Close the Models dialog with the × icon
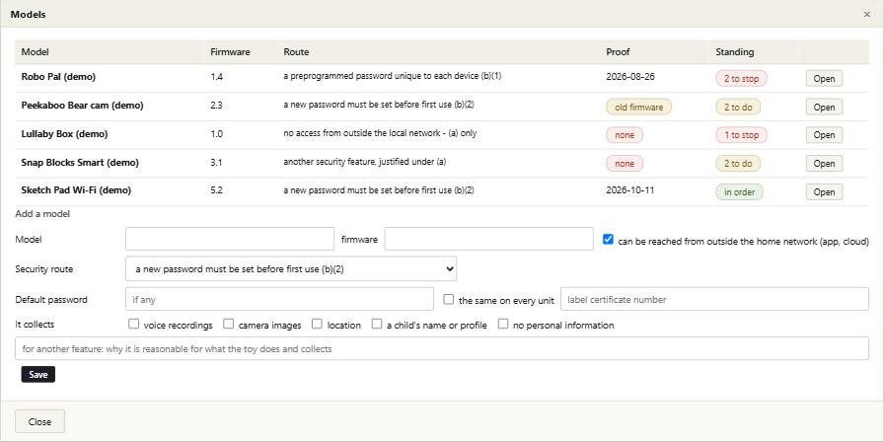This screenshot has height=442, width=884. pyautogui.click(x=867, y=15)
